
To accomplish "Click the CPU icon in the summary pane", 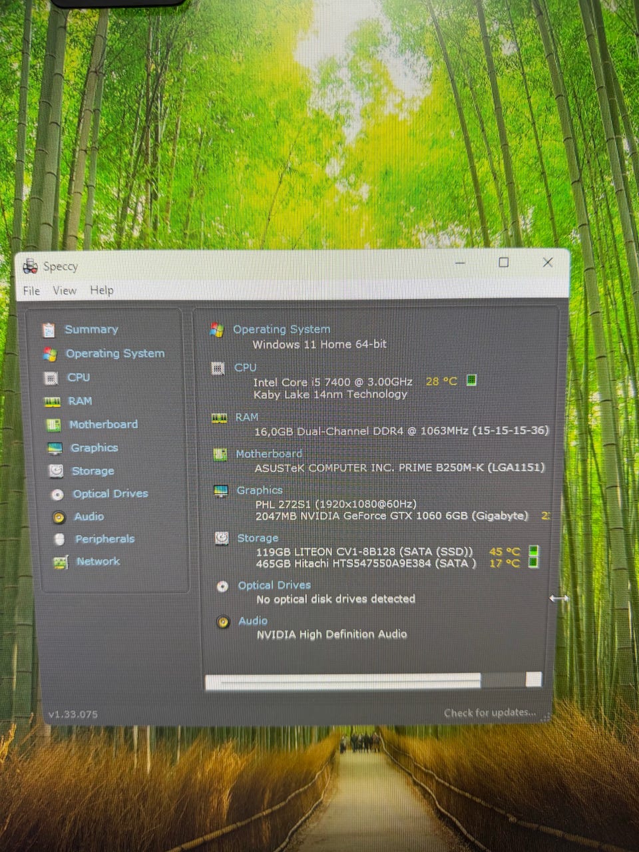I will (218, 368).
